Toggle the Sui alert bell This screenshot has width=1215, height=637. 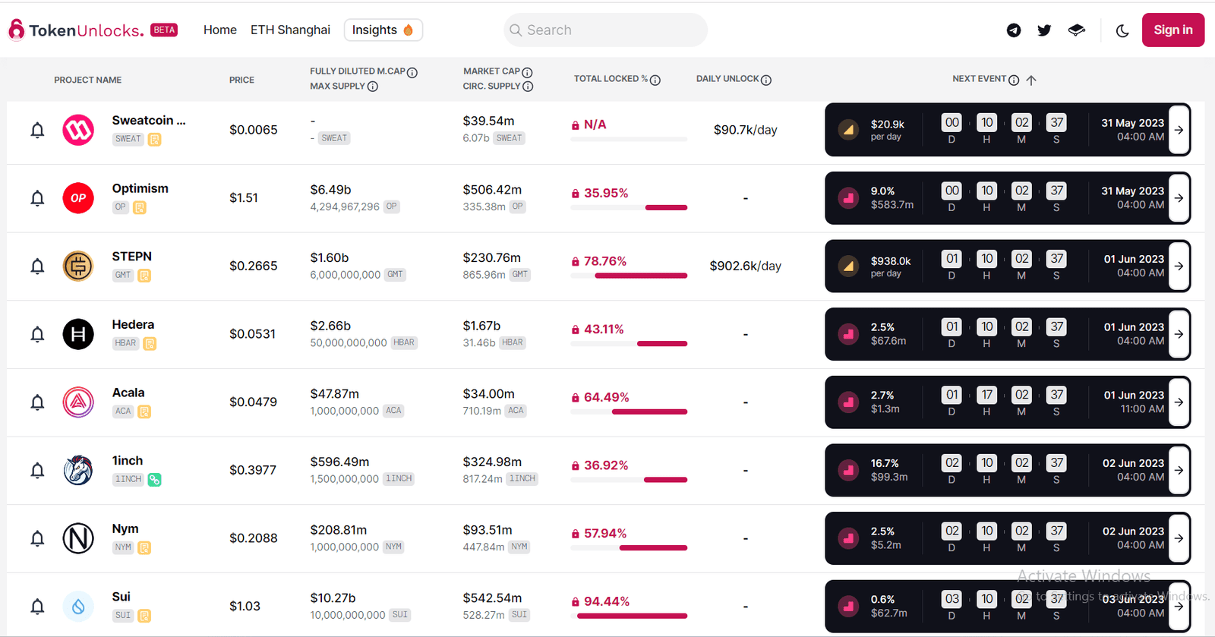click(37, 607)
